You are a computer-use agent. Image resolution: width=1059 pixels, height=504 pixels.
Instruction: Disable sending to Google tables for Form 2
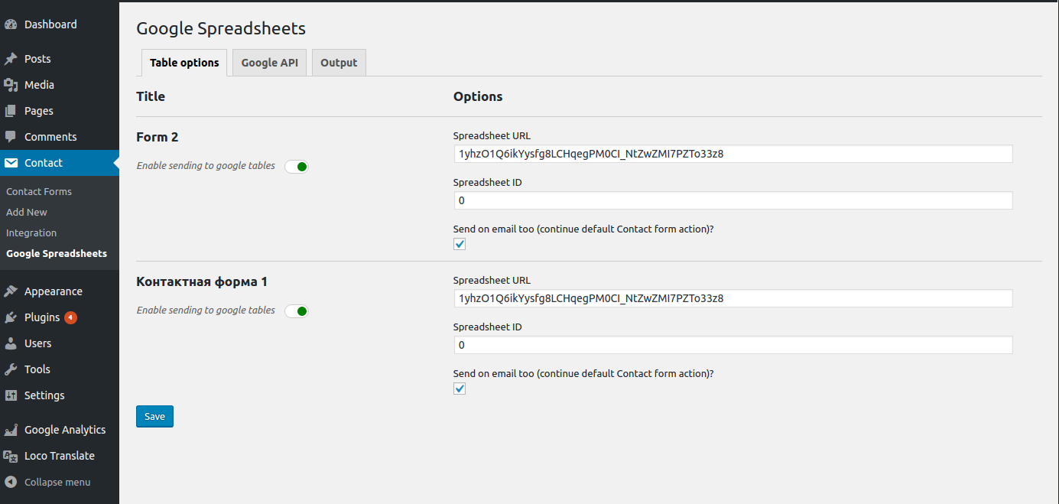[x=297, y=166]
